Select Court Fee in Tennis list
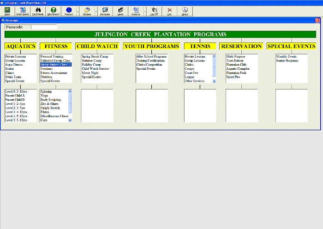Image resolution: width=323 pixels, height=229 pixels. pos(191,73)
